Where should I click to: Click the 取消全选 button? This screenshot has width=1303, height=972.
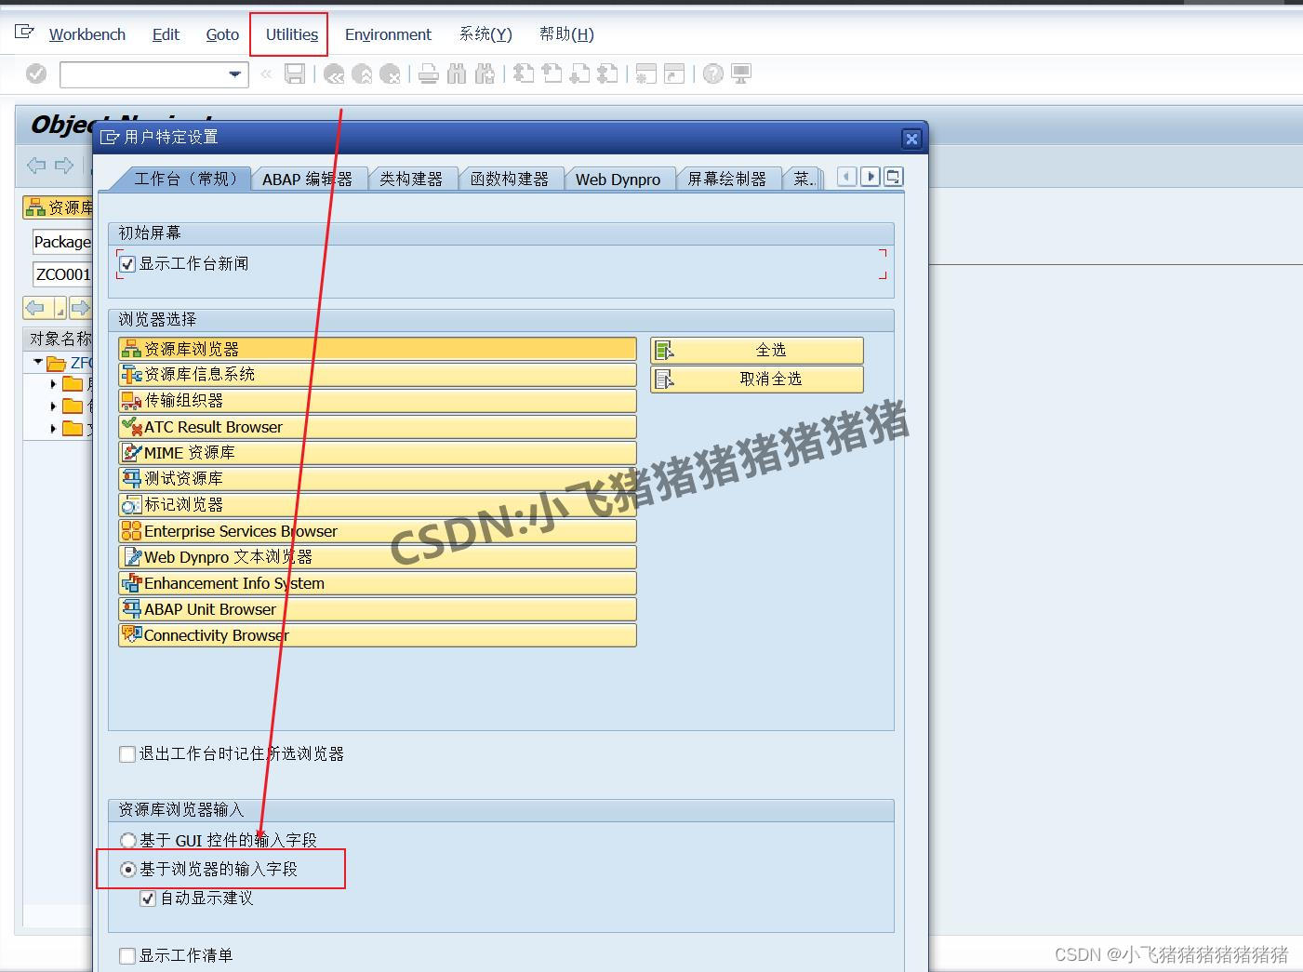pos(757,379)
